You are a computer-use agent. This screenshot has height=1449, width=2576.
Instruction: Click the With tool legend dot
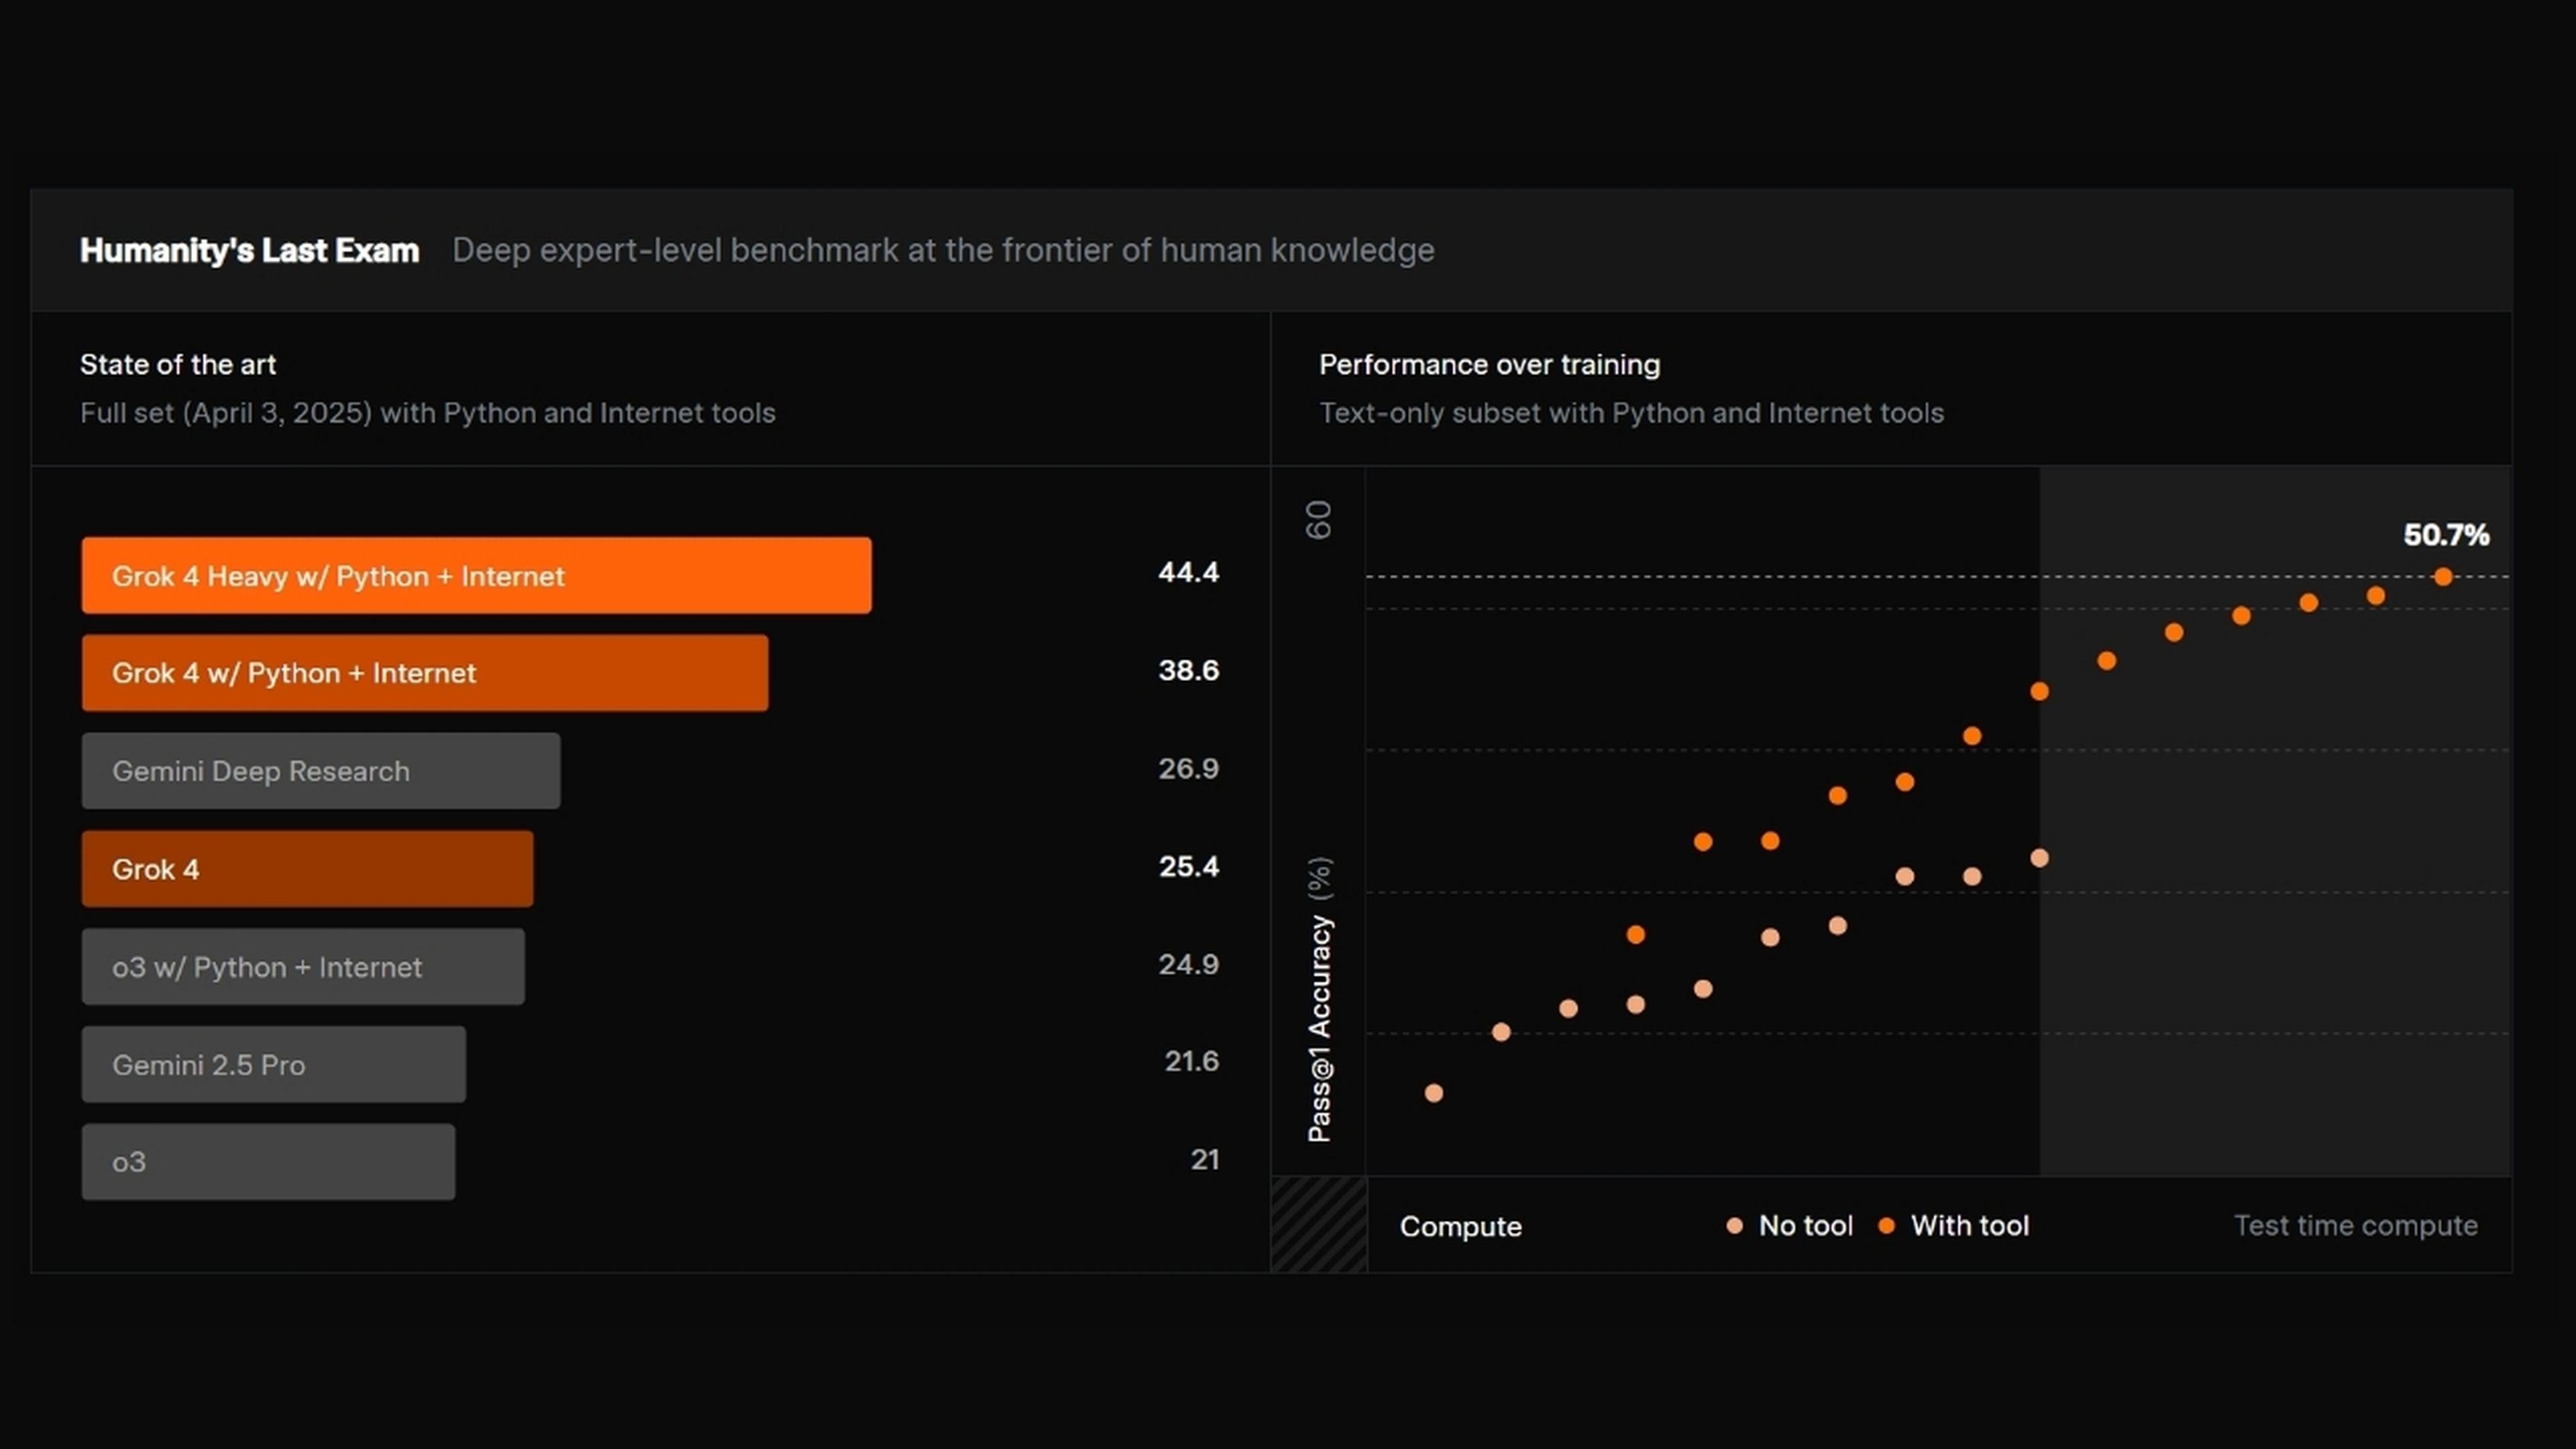coord(1887,1226)
